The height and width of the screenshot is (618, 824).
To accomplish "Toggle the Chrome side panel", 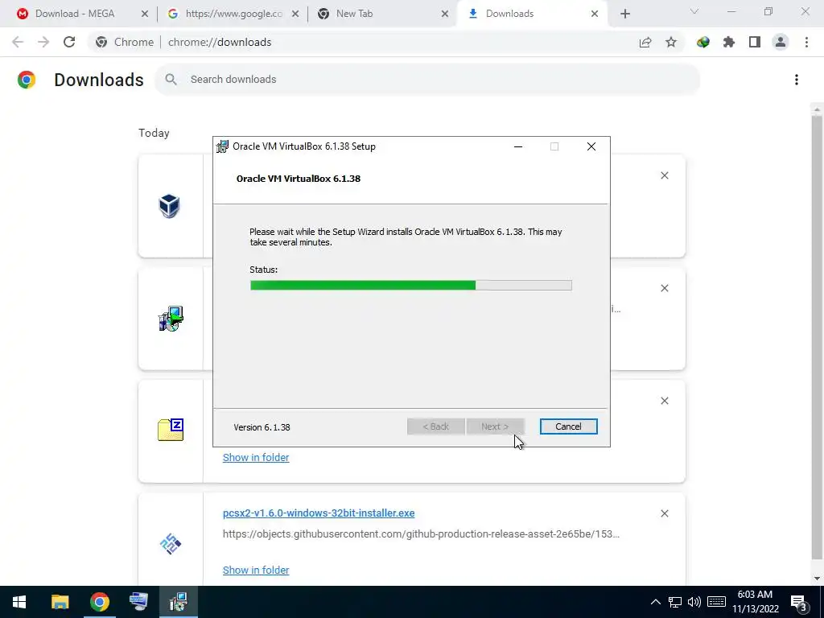I will click(755, 42).
